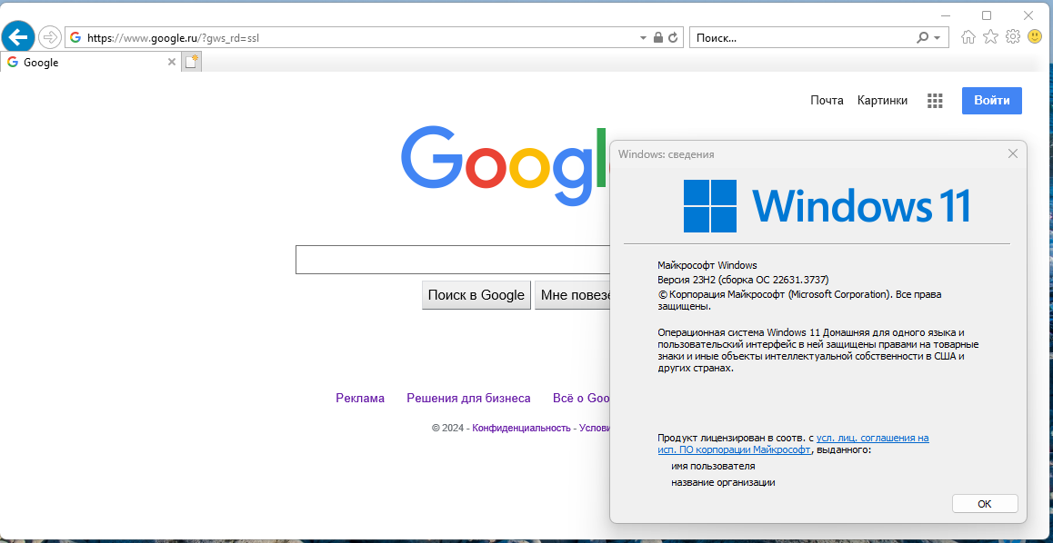
Task: Click the magnifier search icon in search box
Action: pyautogui.click(x=923, y=37)
